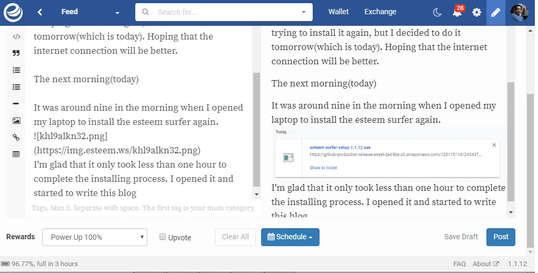Insert a blockquote with the quote icon
The image size is (538, 273).
tap(16, 53)
